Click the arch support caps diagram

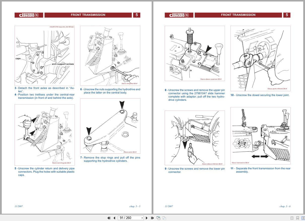click(x=45, y=55)
